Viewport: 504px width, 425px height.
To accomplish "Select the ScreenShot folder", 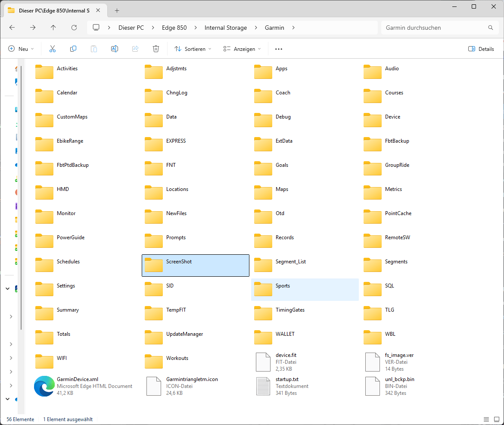I will [x=196, y=266].
